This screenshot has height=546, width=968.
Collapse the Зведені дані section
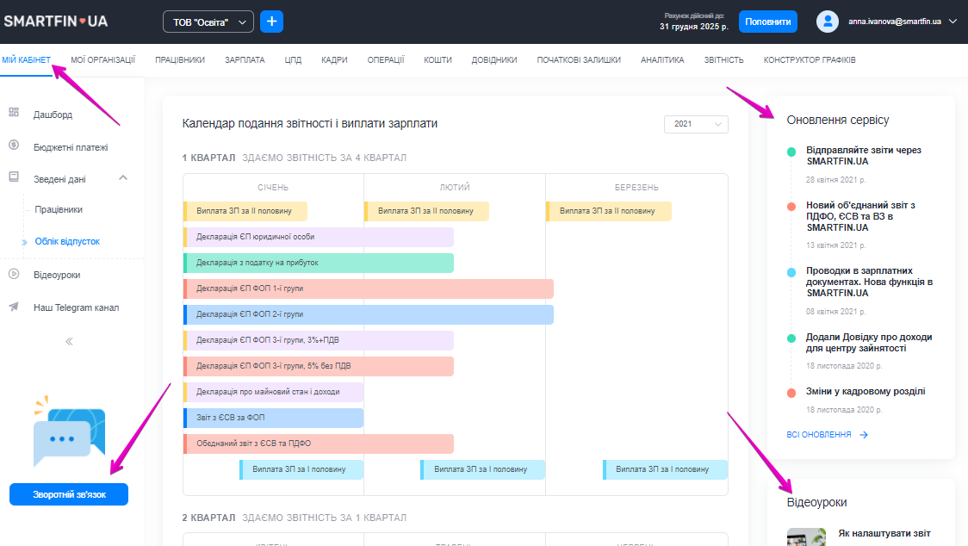tap(122, 178)
